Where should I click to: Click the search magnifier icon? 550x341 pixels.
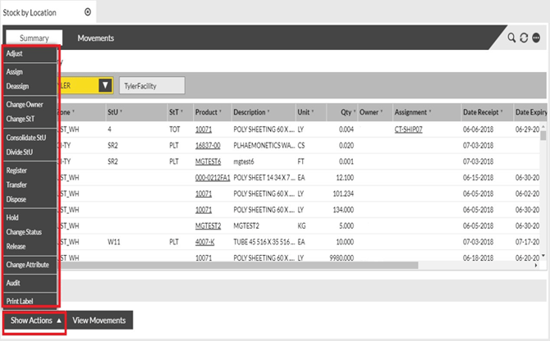pos(511,38)
